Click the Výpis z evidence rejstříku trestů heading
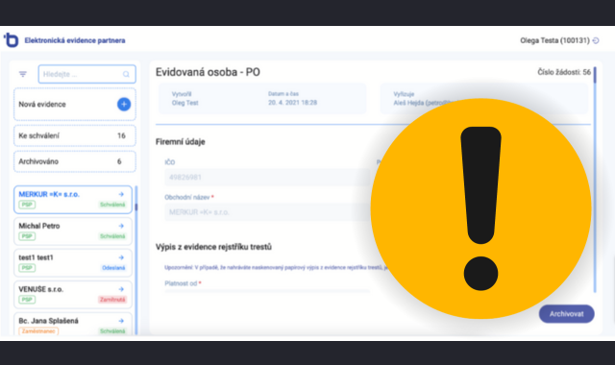Viewport: 615px width, 365px height. 213,247
